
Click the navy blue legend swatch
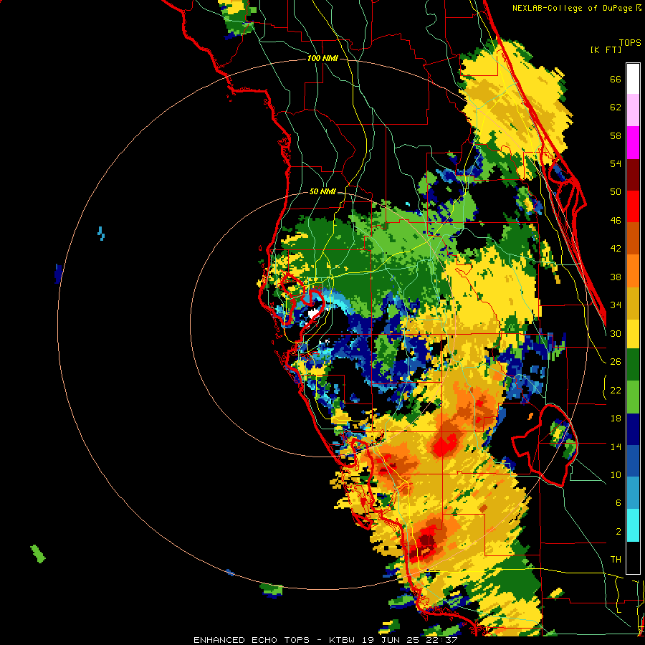click(x=633, y=429)
